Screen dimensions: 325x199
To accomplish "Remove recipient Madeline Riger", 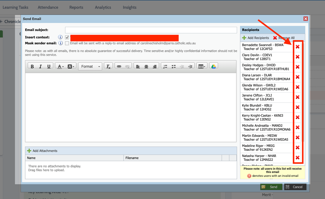I will tap(297, 148).
